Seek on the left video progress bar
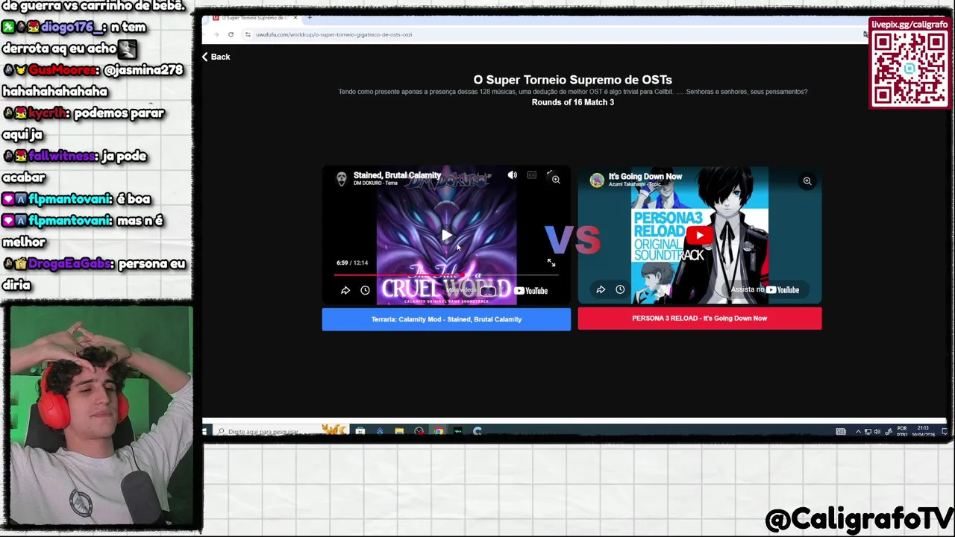The height and width of the screenshot is (537, 955). [x=446, y=274]
